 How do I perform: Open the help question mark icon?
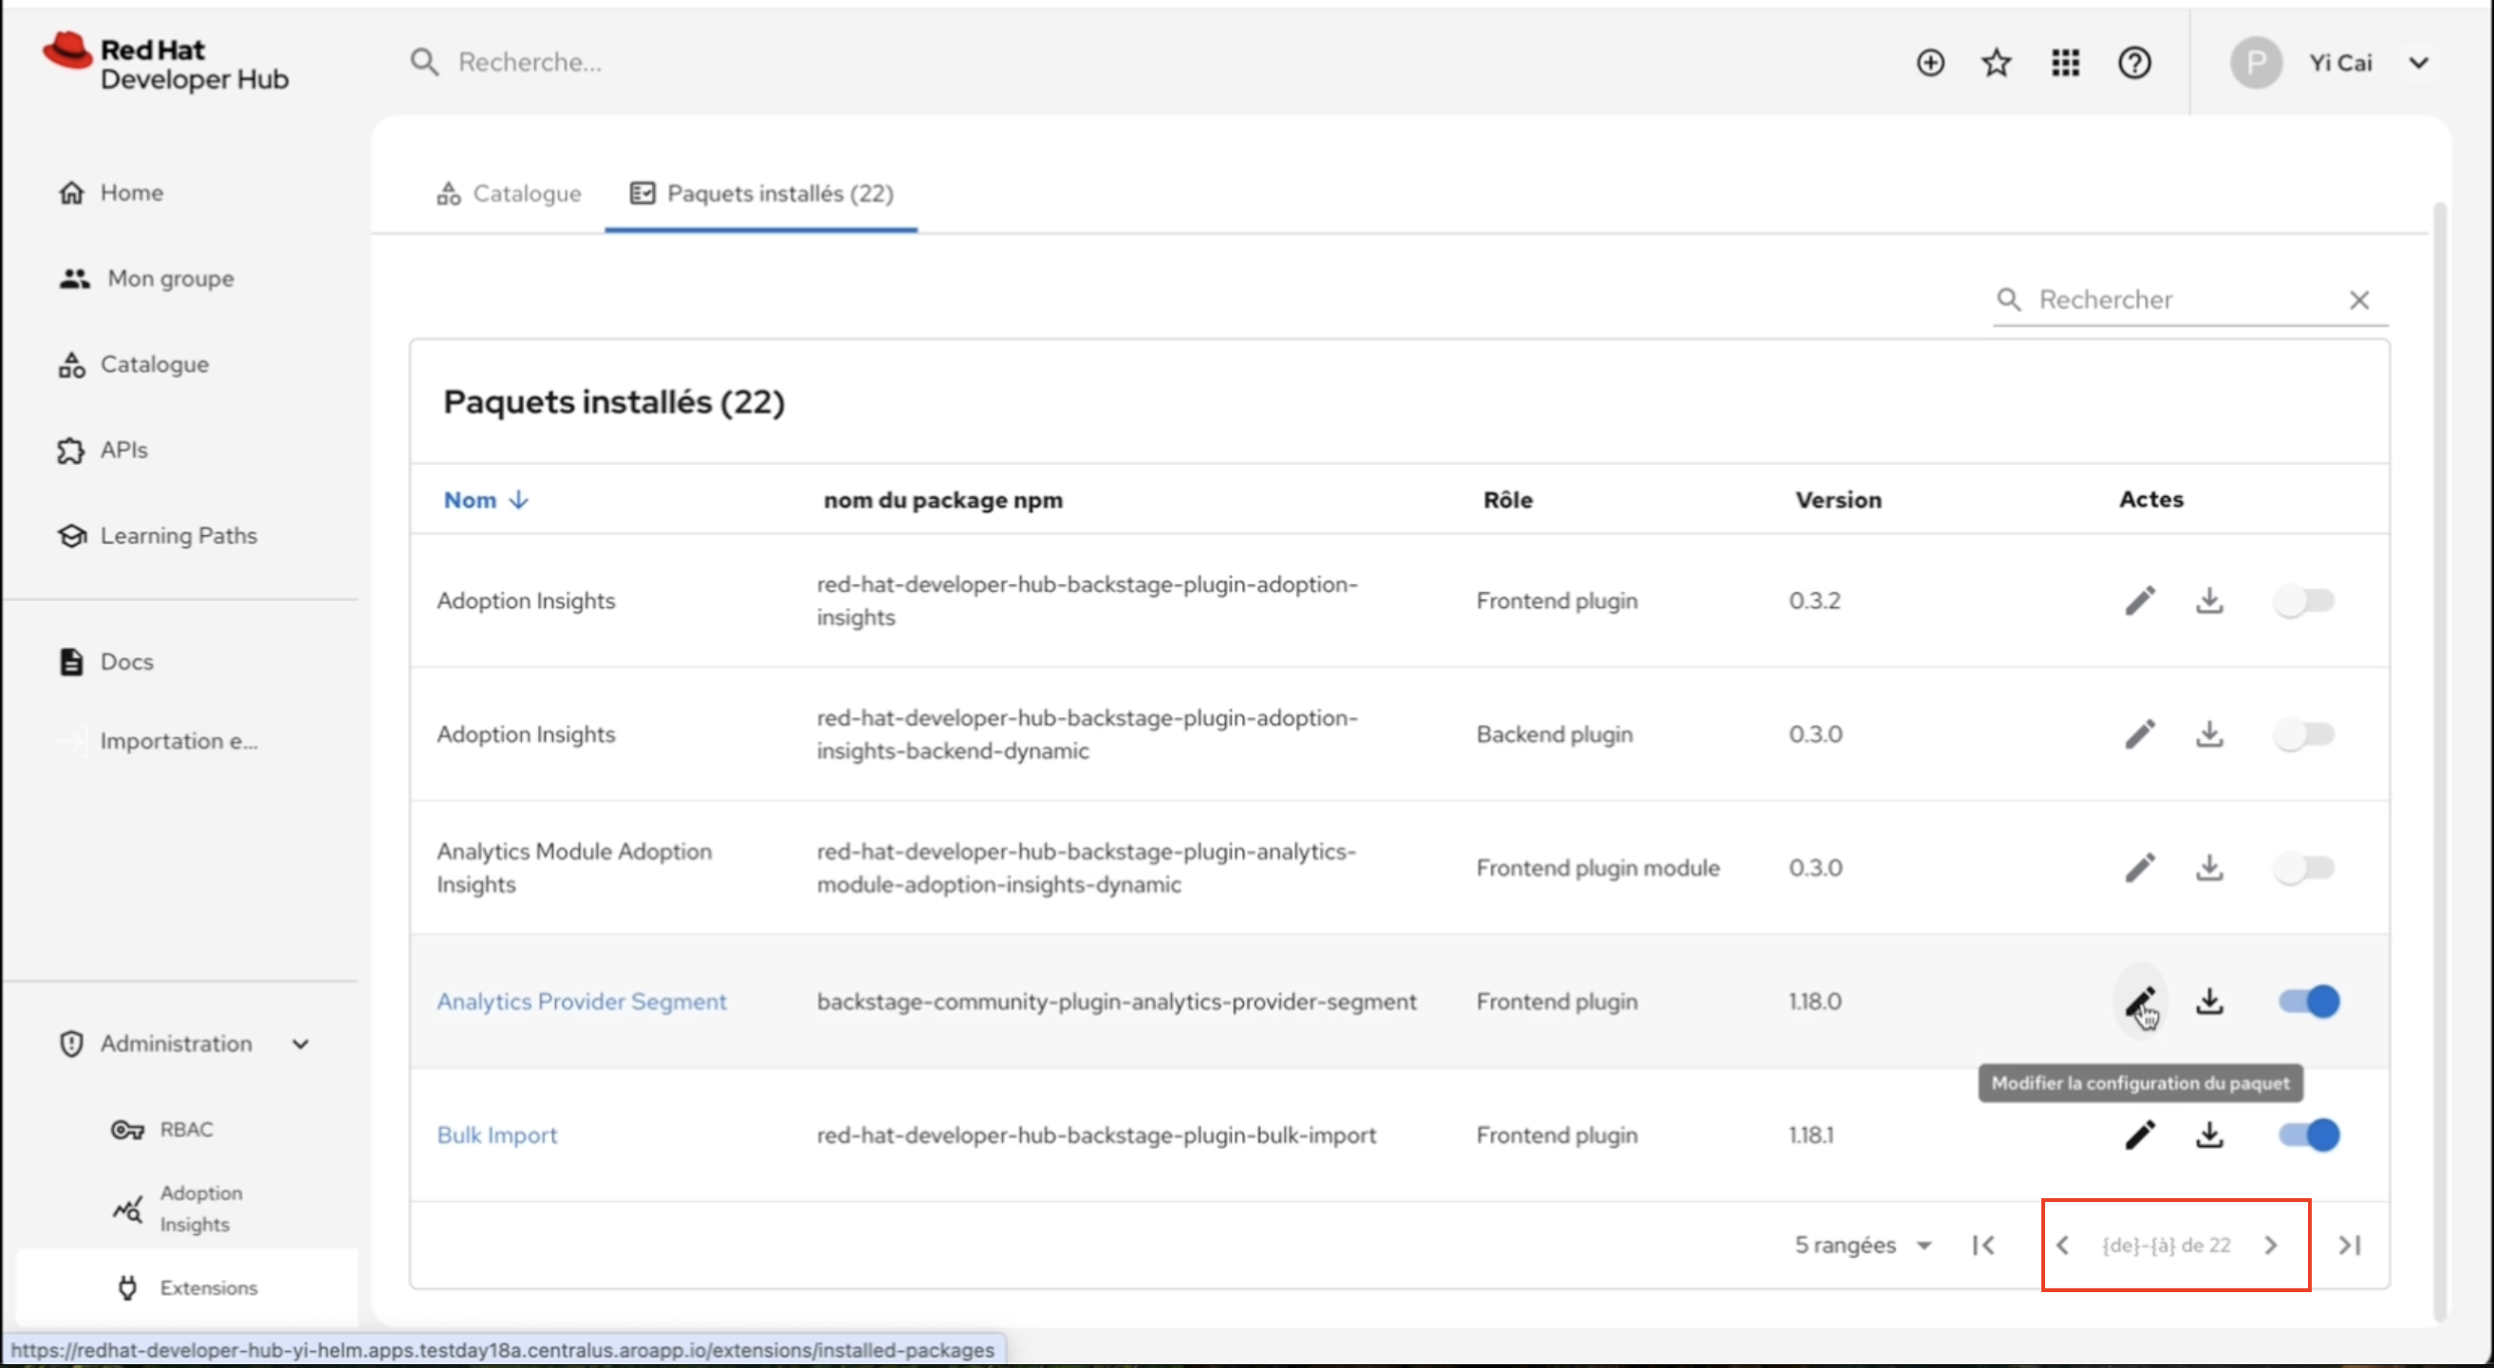coord(2133,63)
